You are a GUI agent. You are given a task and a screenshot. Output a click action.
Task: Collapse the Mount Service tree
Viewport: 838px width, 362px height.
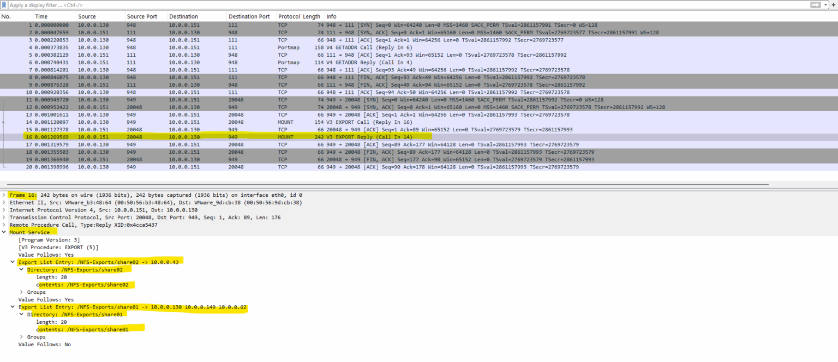coord(4,232)
